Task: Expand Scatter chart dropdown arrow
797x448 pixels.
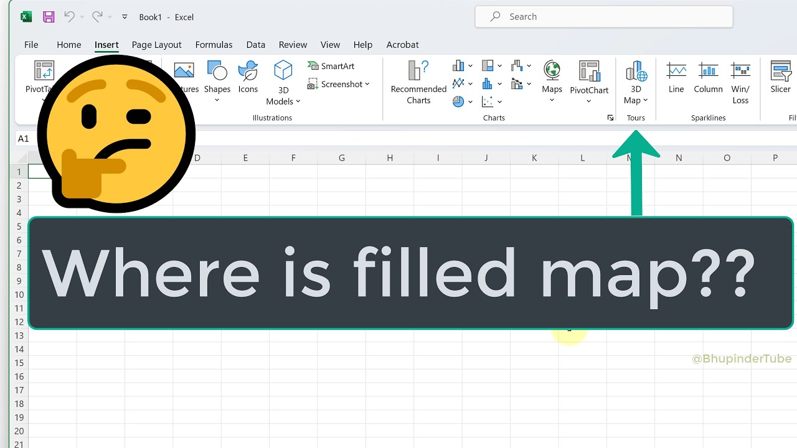Action: click(499, 102)
